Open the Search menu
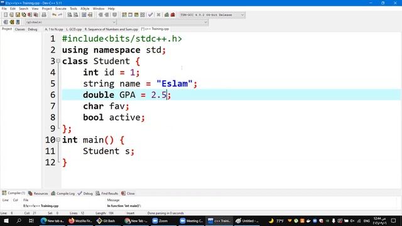The image size is (402, 226). click(23, 9)
